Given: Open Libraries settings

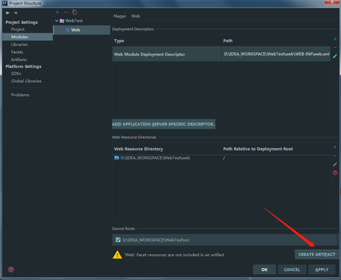Looking at the screenshot, I should (19, 44).
